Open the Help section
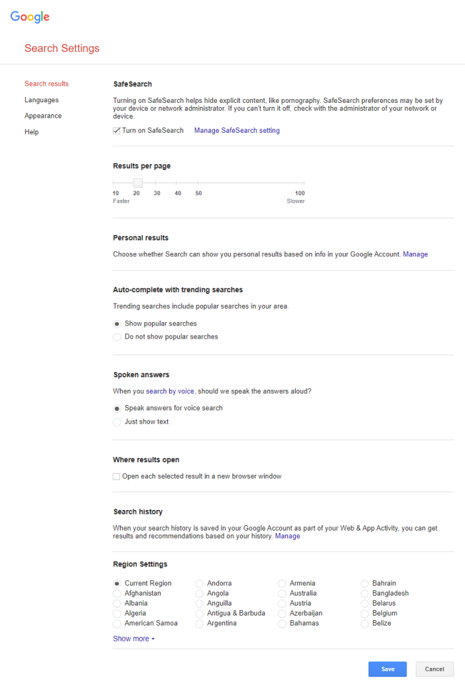Viewport: 465px width, 680px height. pyautogui.click(x=31, y=131)
